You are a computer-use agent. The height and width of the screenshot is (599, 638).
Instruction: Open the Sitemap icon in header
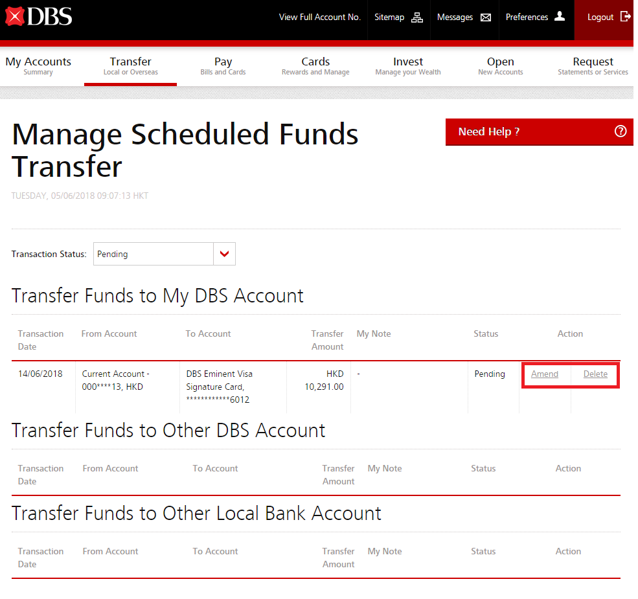coord(417,17)
